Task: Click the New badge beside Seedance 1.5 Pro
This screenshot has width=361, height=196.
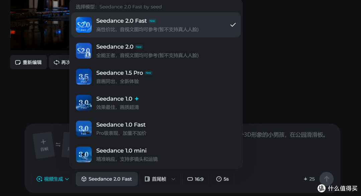Action: pos(148,73)
